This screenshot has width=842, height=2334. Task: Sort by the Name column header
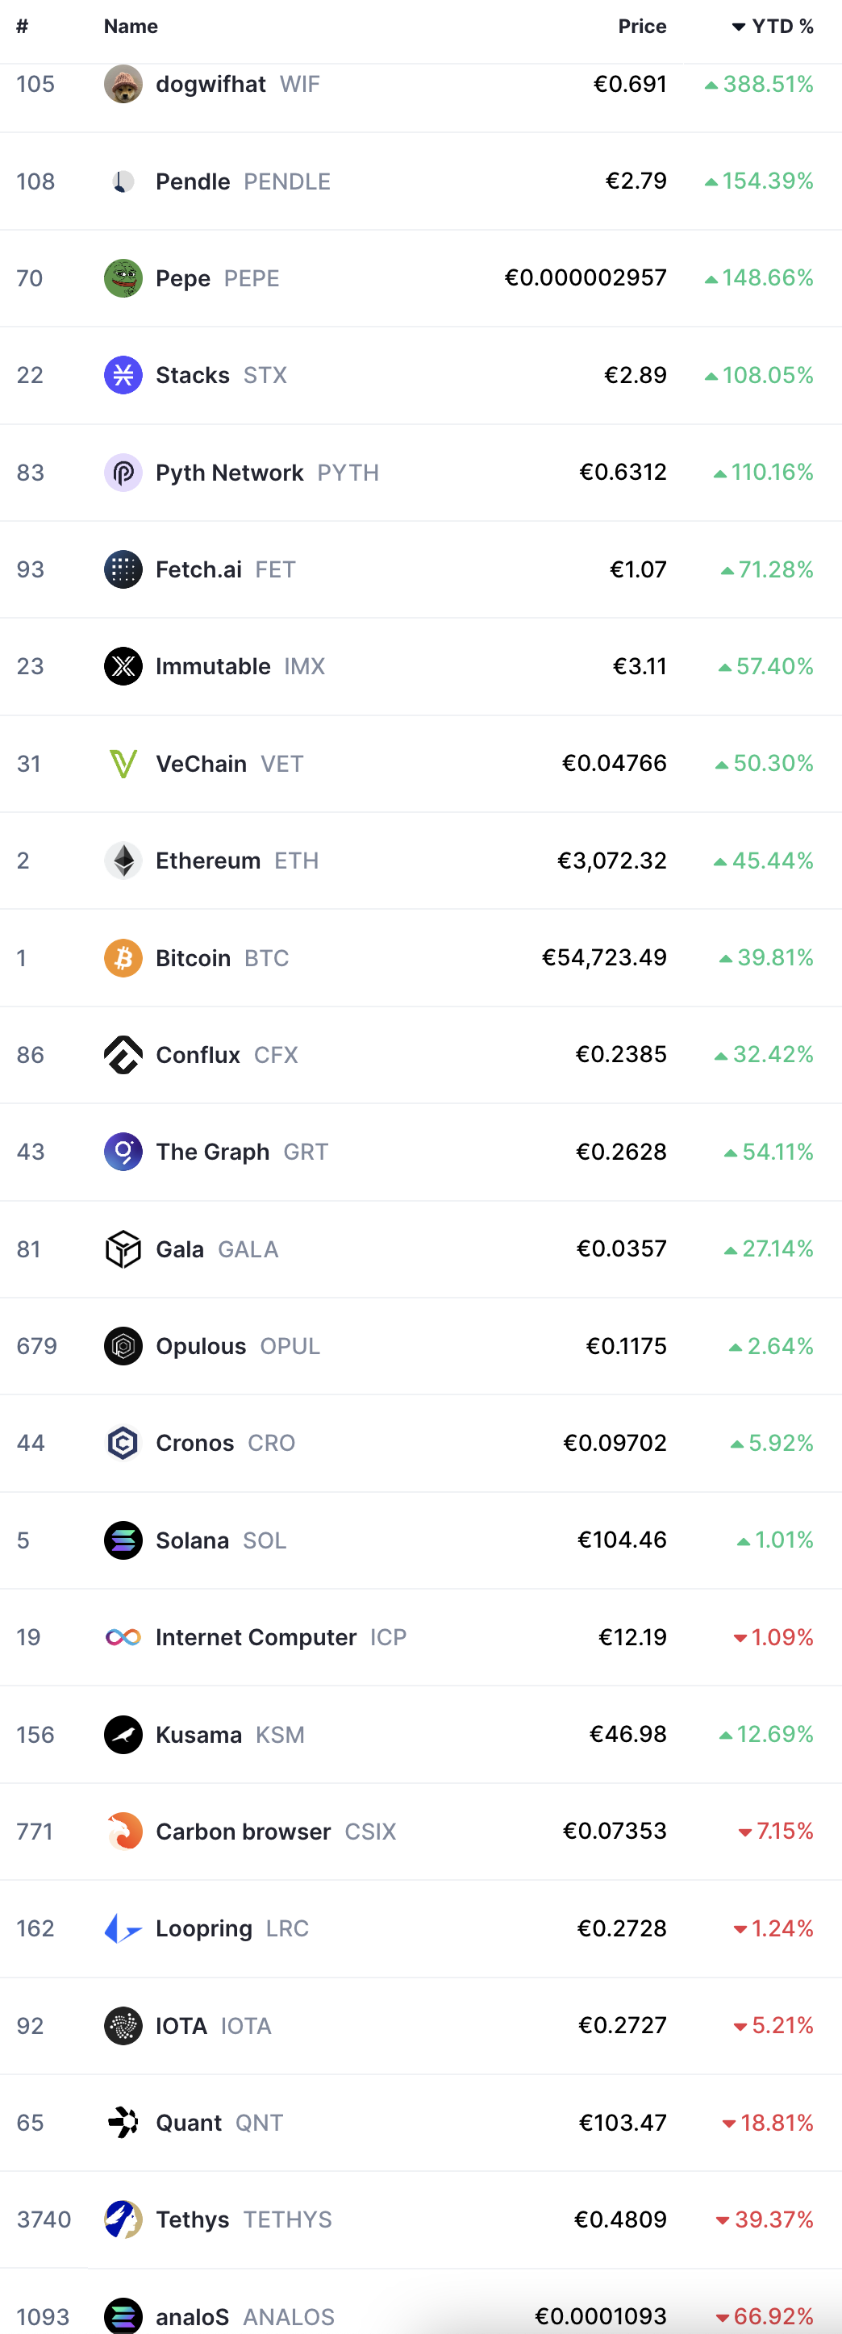(131, 27)
